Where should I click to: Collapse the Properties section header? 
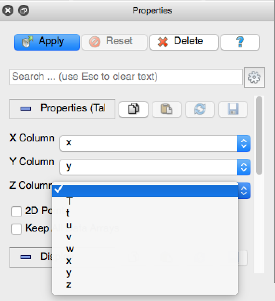[x=62, y=109]
